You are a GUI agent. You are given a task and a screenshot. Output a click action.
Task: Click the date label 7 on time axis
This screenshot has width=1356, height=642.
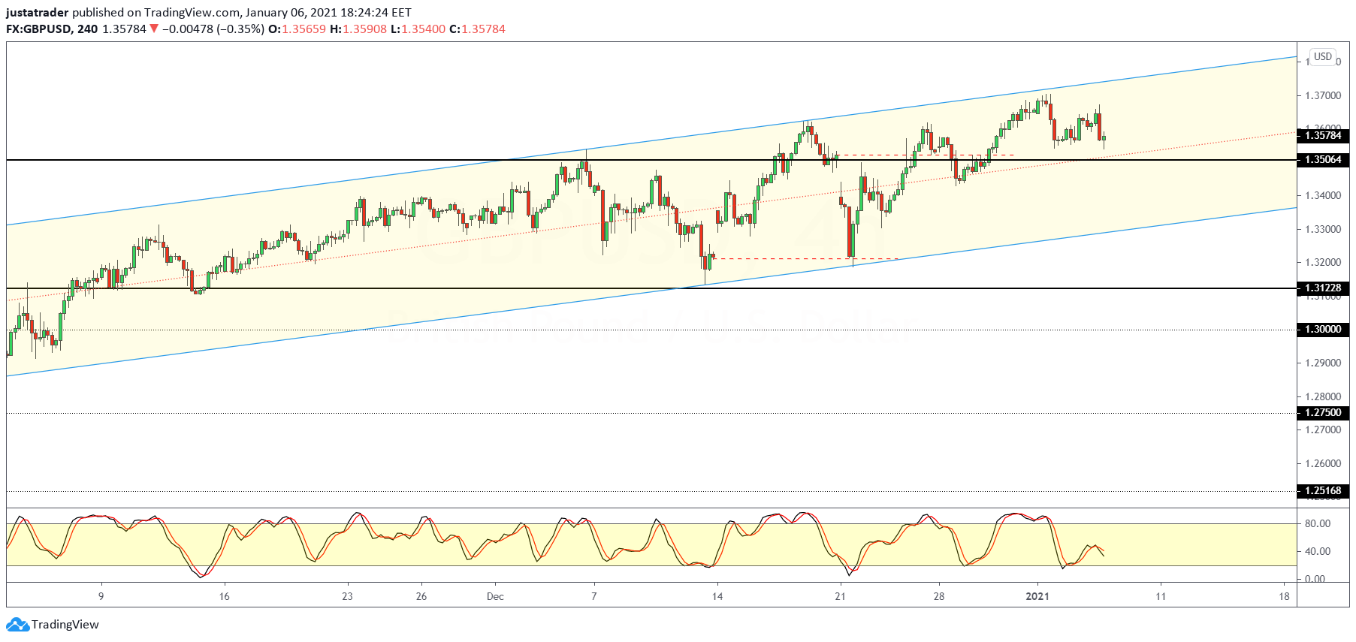(594, 597)
